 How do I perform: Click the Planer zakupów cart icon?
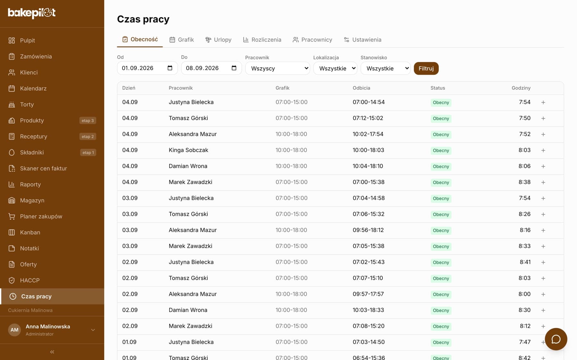tap(12, 216)
